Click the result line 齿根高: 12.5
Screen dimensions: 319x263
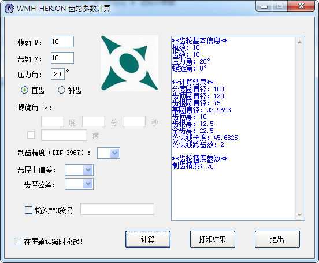pyautogui.click(x=193, y=124)
